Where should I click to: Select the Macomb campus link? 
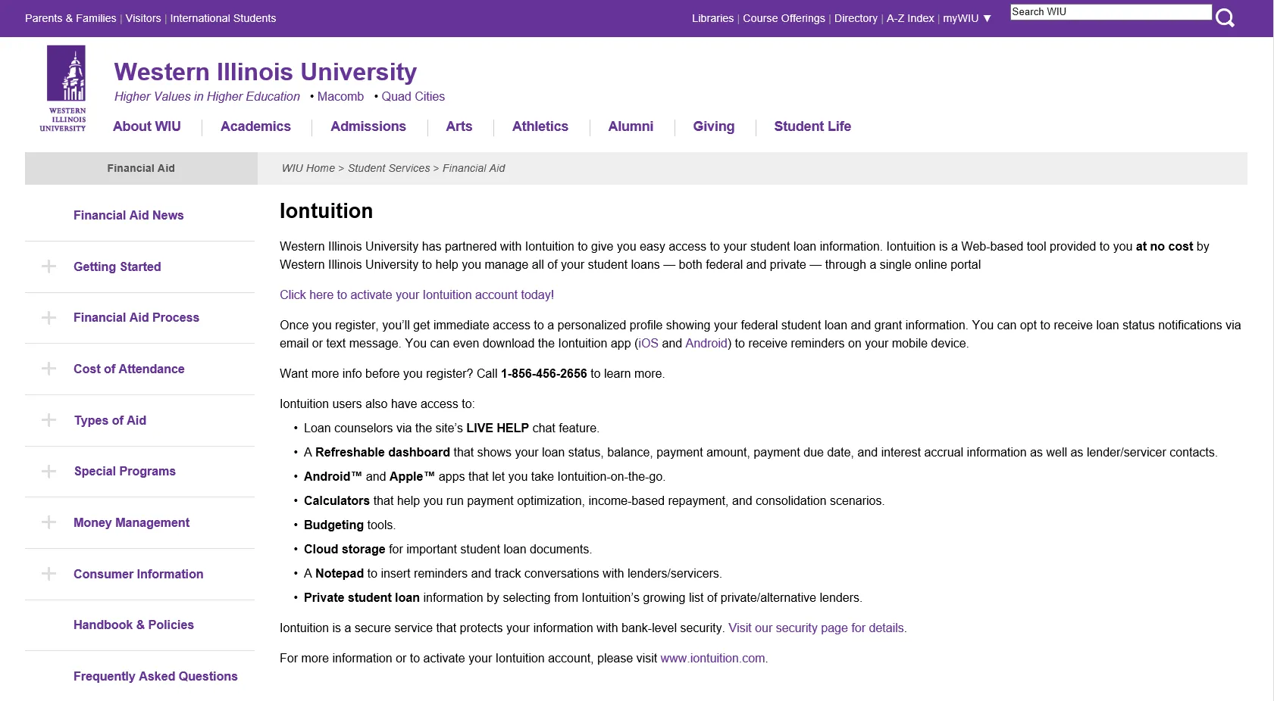click(x=340, y=97)
